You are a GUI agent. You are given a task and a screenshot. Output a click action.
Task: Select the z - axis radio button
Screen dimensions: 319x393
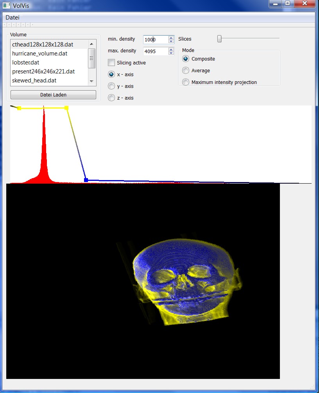111,98
